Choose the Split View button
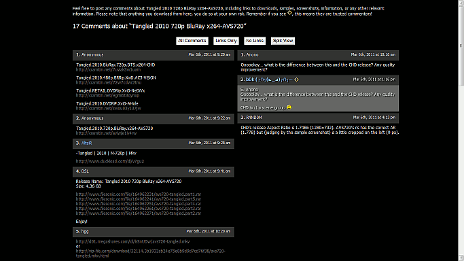The height and width of the screenshot is (261, 464). (x=283, y=41)
